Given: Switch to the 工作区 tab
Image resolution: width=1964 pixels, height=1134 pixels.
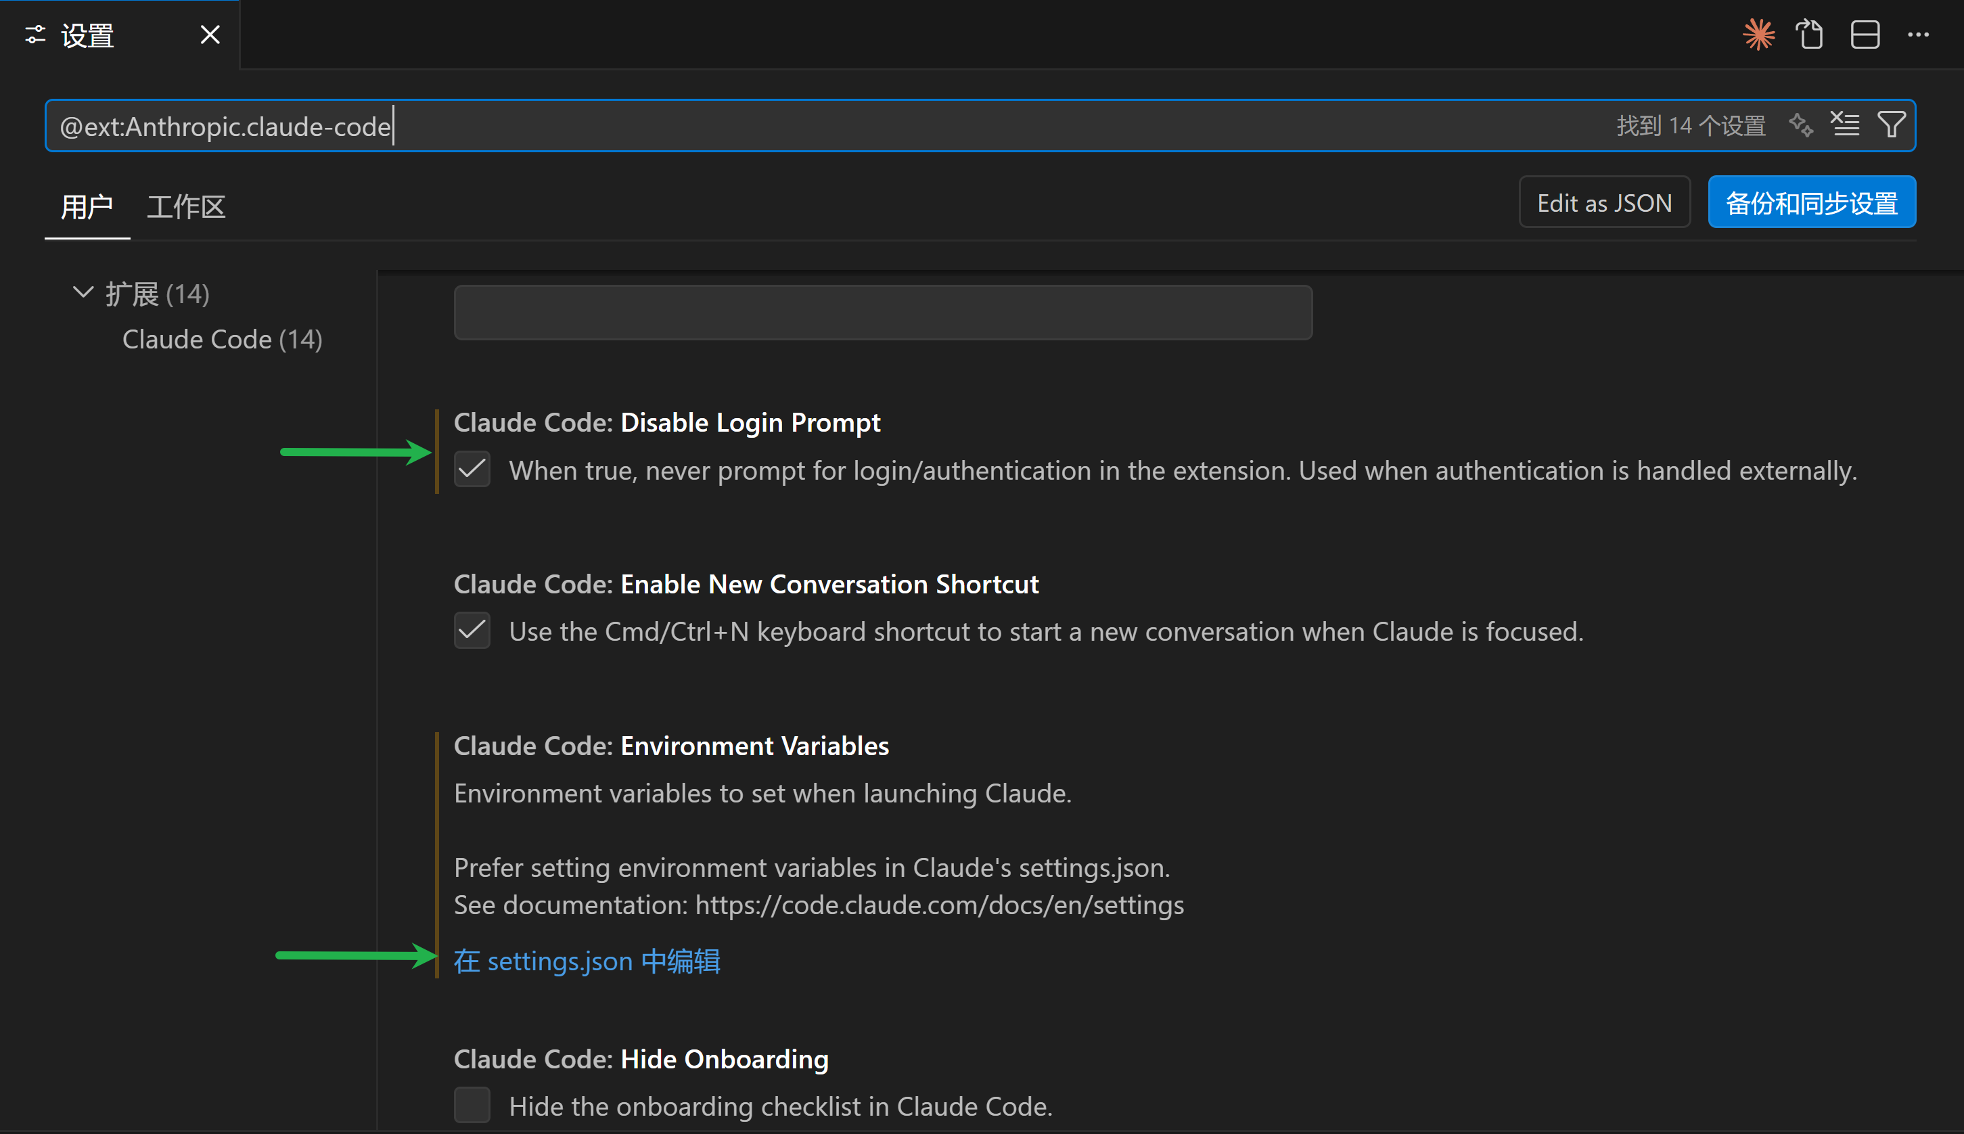Looking at the screenshot, I should [x=186, y=206].
